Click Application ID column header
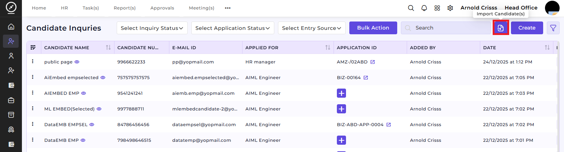Viewport: 564px width, 152px height. [x=357, y=47]
